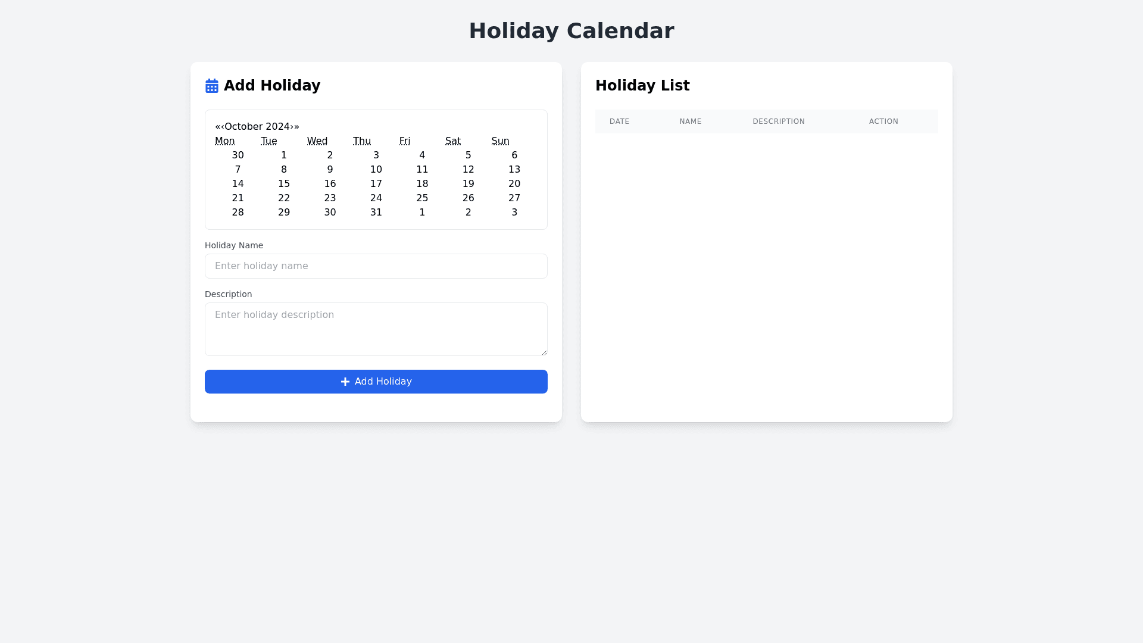Click the Date column header in Holiday List
The width and height of the screenshot is (1143, 643).
click(x=619, y=121)
